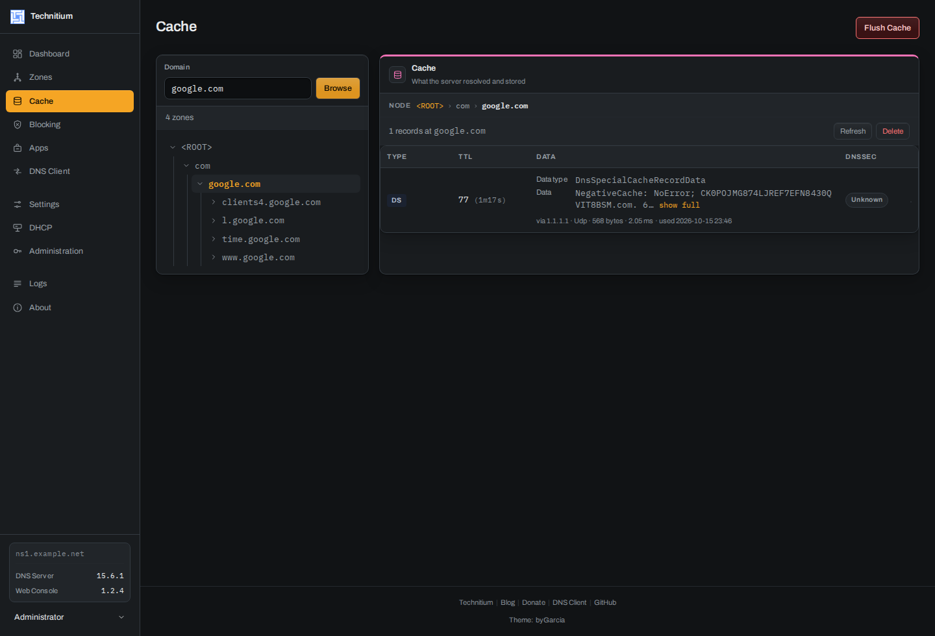
Task: Click the Cache database icon in sidebar
Action: (18, 101)
